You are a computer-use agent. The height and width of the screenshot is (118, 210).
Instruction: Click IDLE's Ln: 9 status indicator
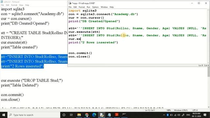[x=200, y=66]
